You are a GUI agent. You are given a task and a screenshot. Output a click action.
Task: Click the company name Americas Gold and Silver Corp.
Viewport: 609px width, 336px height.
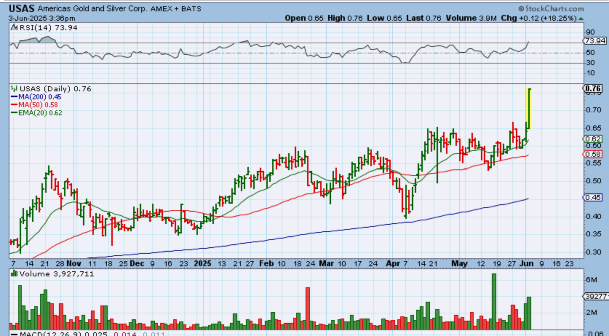click(92, 8)
